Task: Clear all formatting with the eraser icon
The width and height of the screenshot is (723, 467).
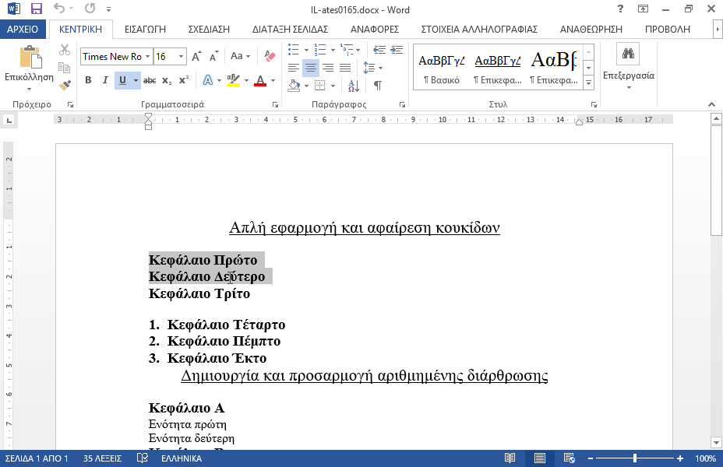Action: 270,56
